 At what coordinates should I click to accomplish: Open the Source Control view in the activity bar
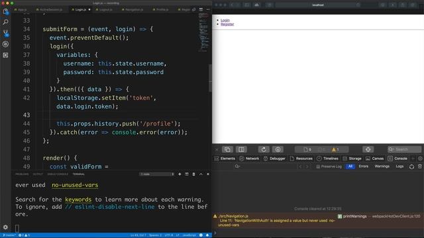tap(5, 33)
